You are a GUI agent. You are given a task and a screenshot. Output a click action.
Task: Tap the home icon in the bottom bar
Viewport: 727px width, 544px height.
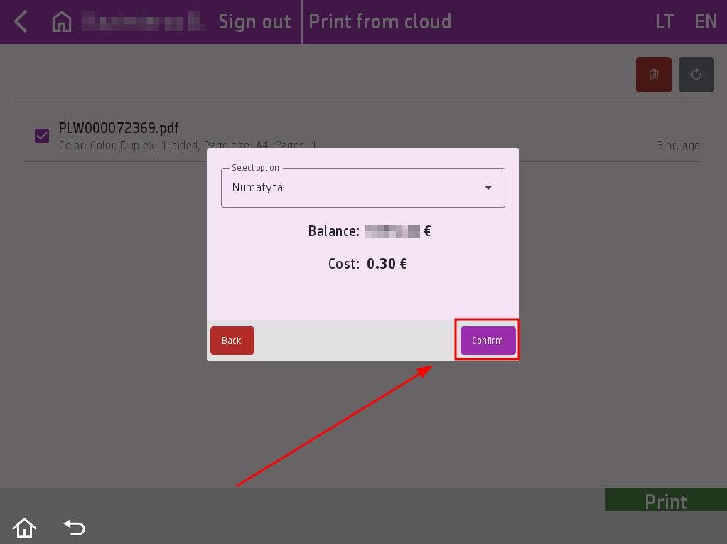(25, 528)
